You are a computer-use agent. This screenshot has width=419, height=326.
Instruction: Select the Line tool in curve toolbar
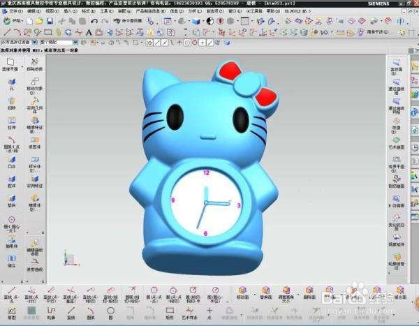(x=7, y=32)
